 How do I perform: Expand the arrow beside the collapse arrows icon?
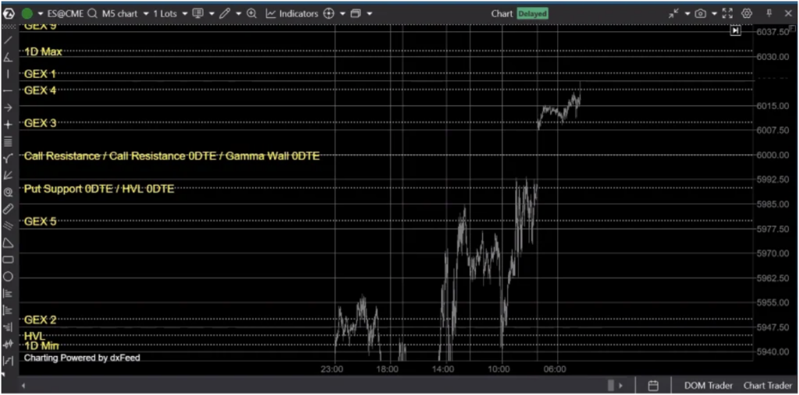(687, 14)
